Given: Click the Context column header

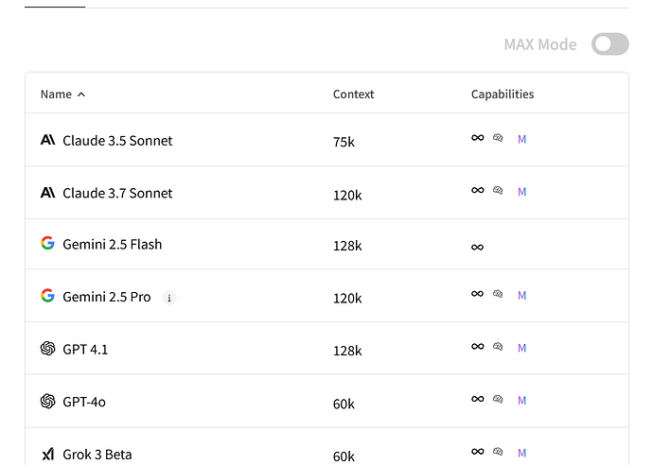Looking at the screenshot, I should 353,94.
